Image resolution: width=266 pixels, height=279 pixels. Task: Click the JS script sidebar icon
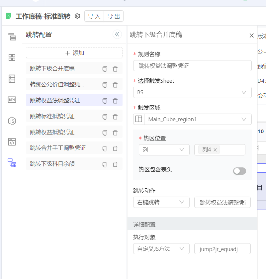[12, 121]
